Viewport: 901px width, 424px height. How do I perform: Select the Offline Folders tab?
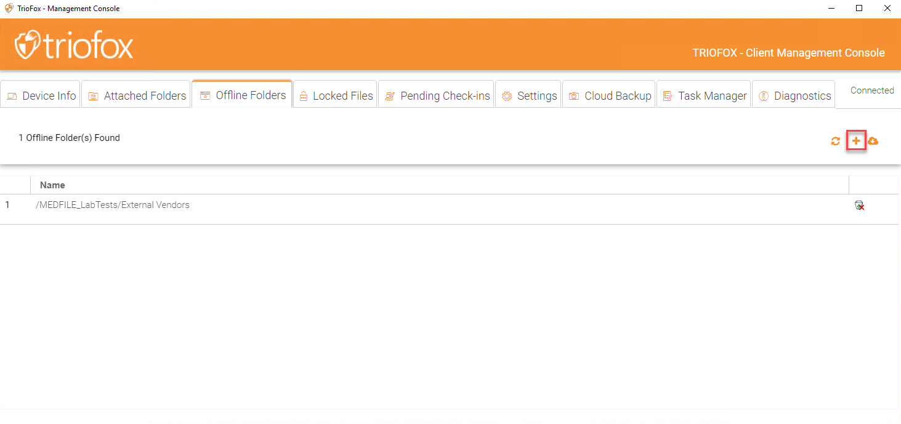tap(242, 95)
